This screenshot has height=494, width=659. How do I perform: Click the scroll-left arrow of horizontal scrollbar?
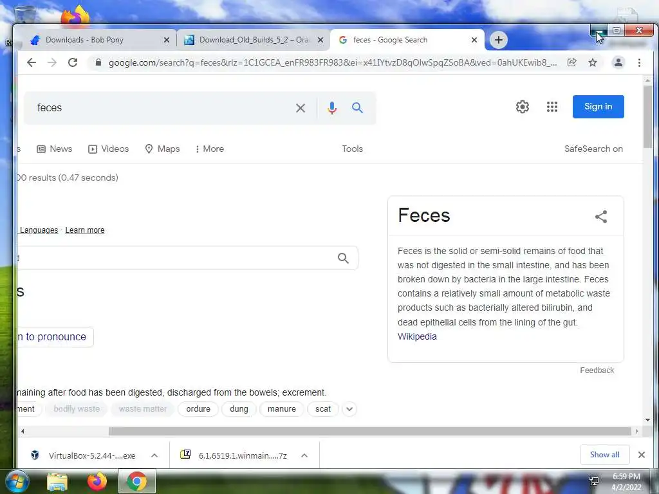click(23, 432)
